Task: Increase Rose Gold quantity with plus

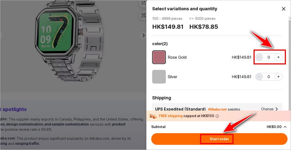Action: [x=278, y=57]
